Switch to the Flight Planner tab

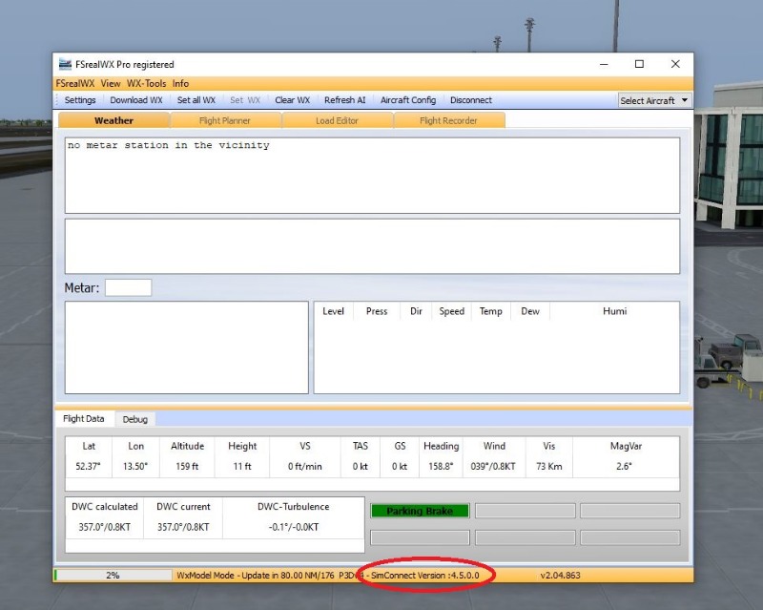click(225, 120)
